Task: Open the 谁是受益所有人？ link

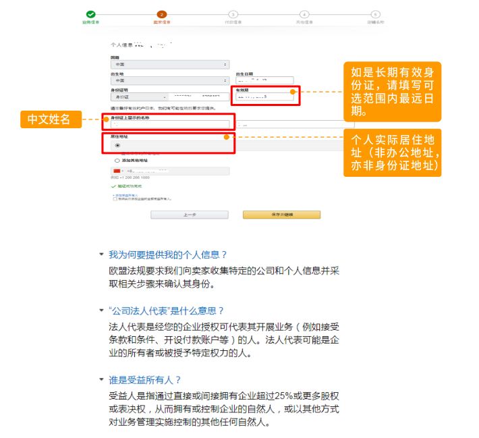Action: coord(145,380)
